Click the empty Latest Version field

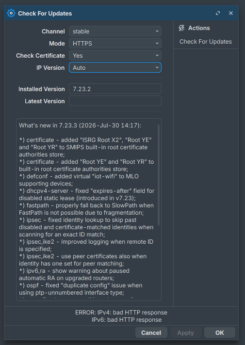pos(115,101)
